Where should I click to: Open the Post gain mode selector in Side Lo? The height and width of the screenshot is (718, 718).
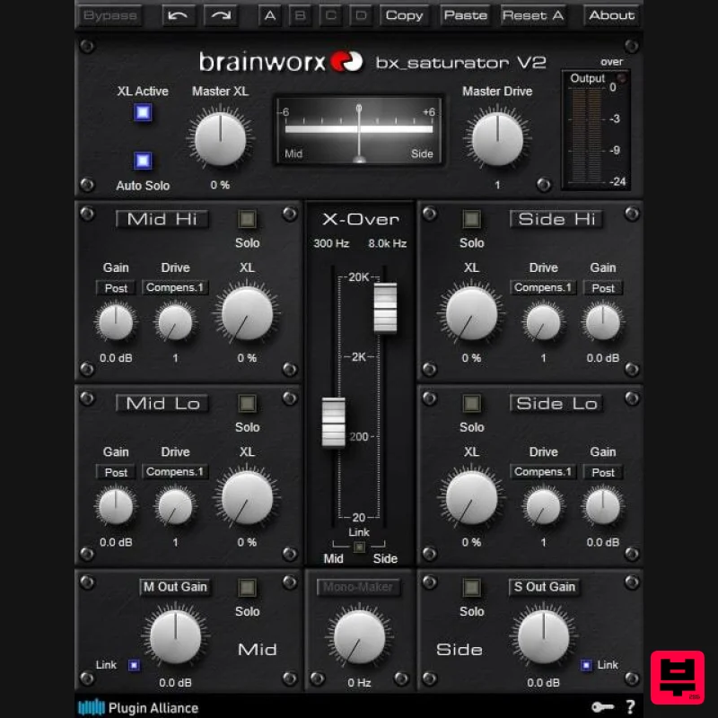[602, 471]
